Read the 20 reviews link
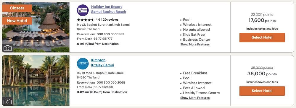This screenshot has width=296, height=108. tap(111, 19)
